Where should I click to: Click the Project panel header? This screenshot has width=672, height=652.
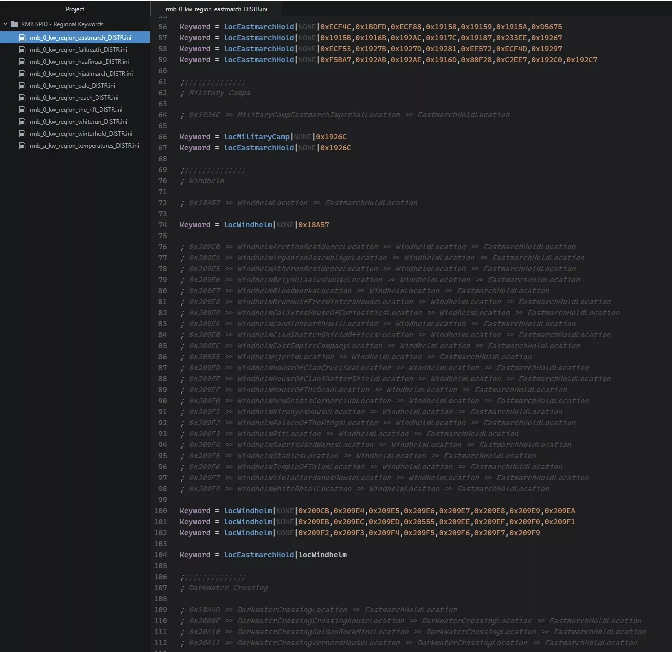[x=75, y=9]
